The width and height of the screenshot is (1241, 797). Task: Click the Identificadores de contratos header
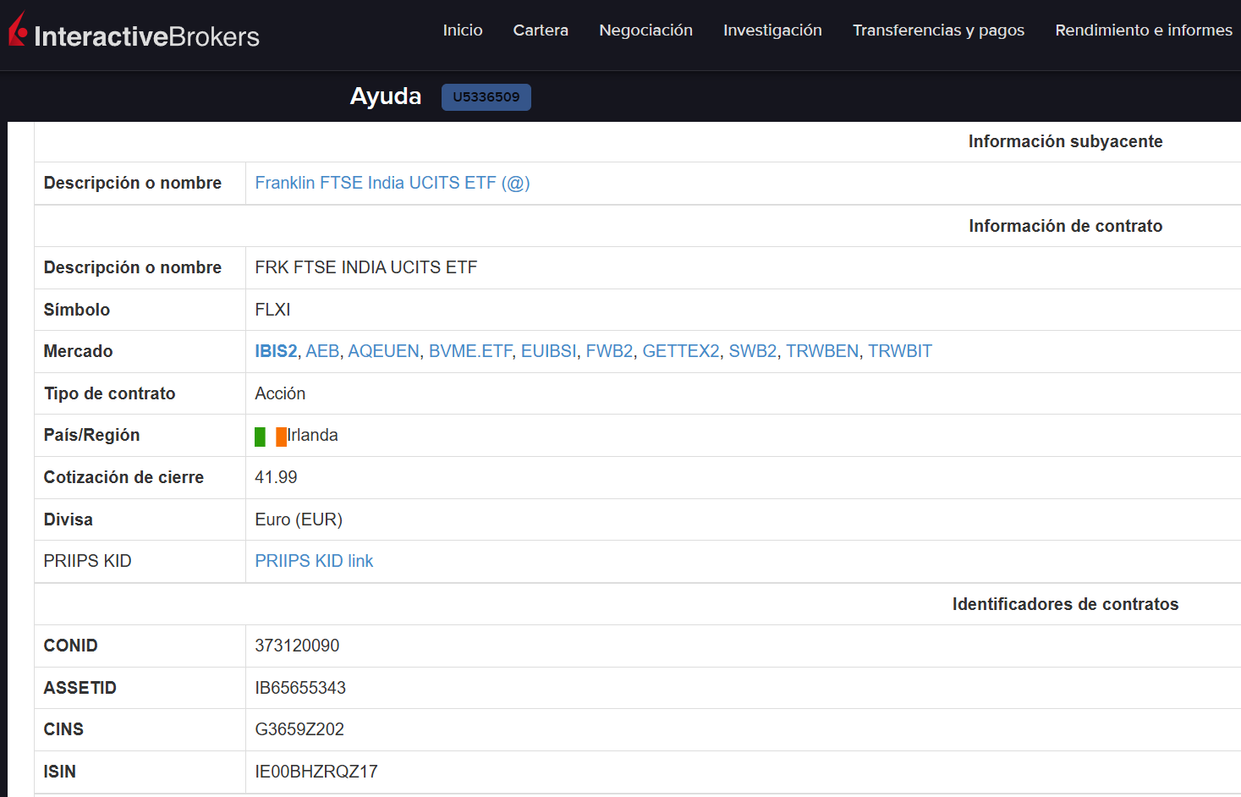click(x=1065, y=604)
